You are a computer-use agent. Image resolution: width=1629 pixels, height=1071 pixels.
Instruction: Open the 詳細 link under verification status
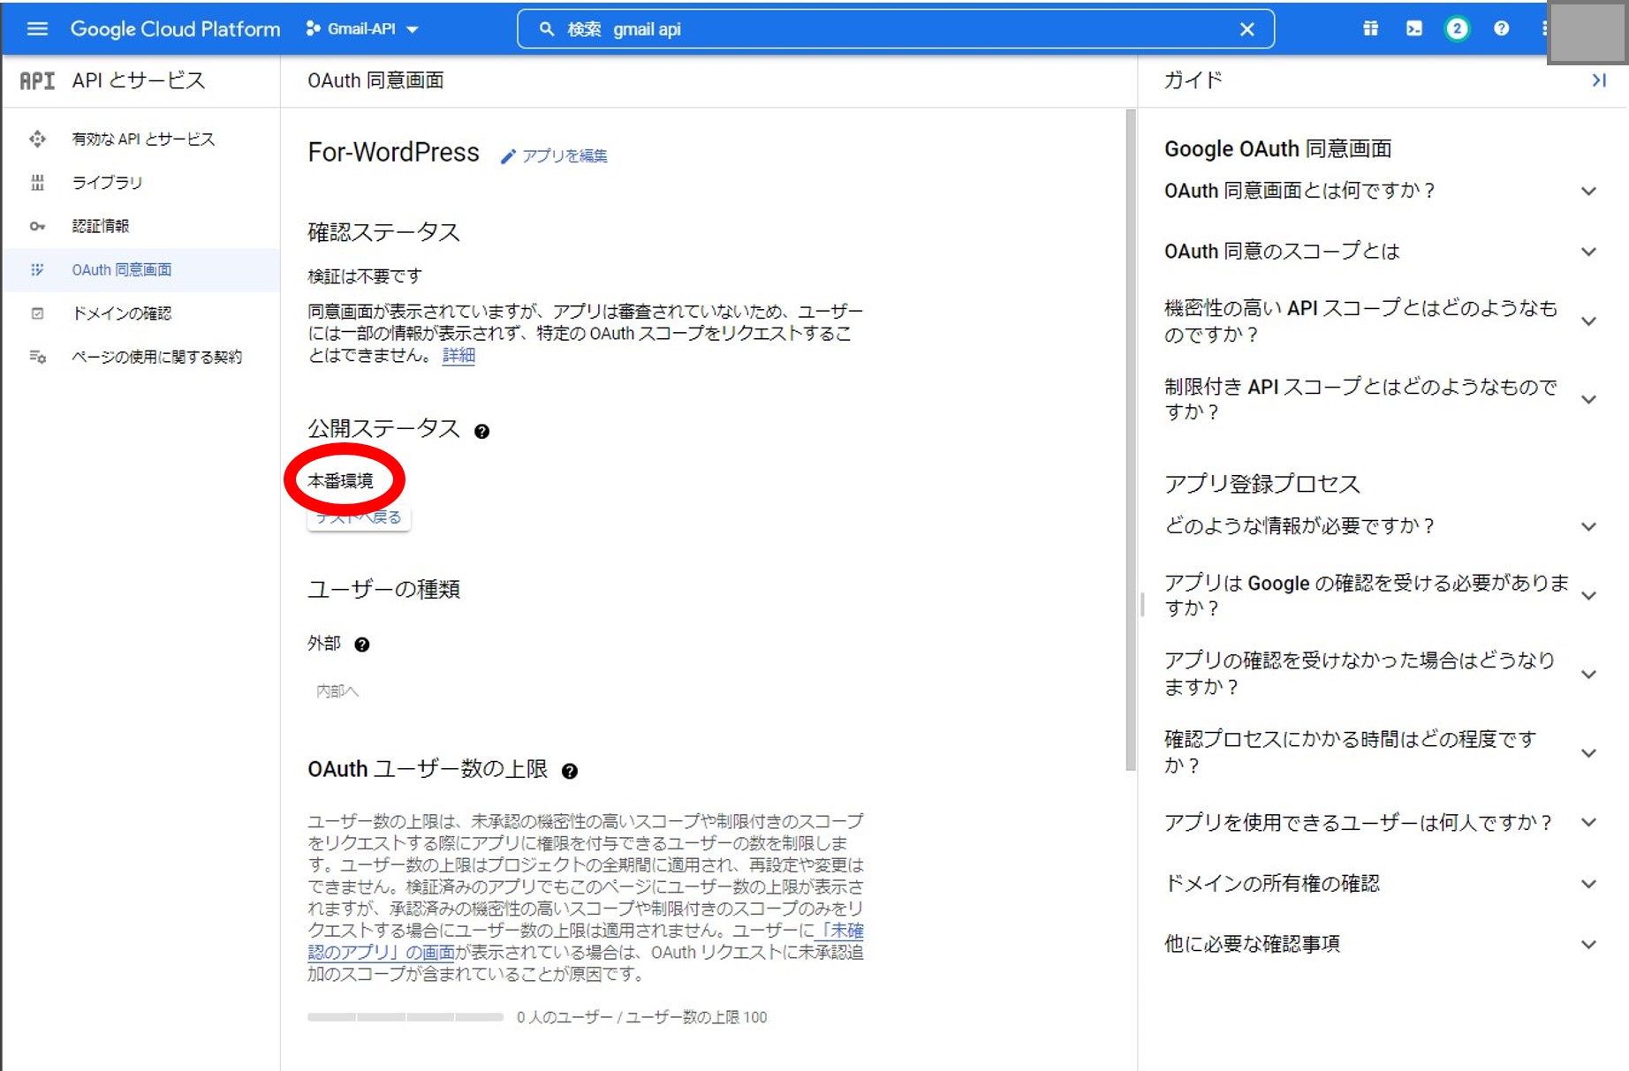coord(458,355)
